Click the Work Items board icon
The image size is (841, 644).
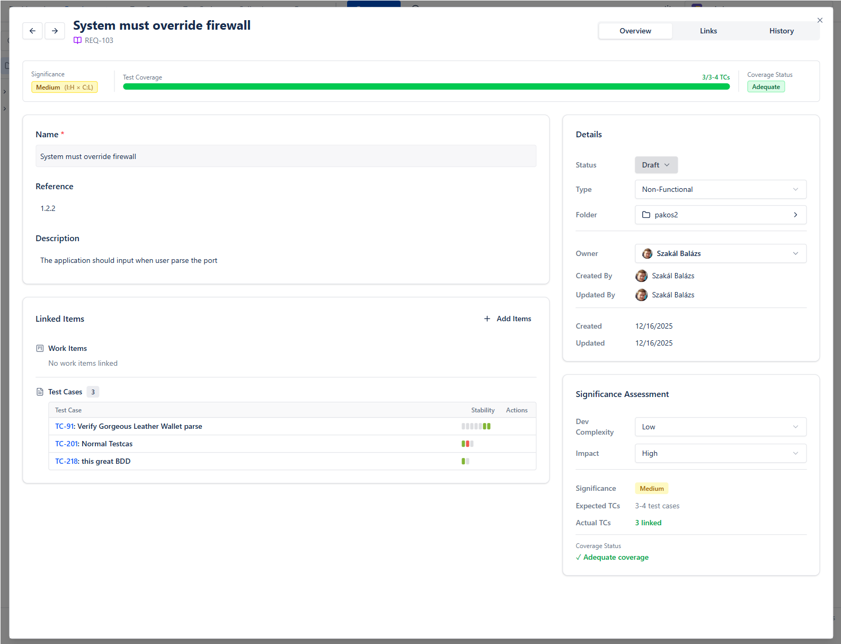coord(40,348)
